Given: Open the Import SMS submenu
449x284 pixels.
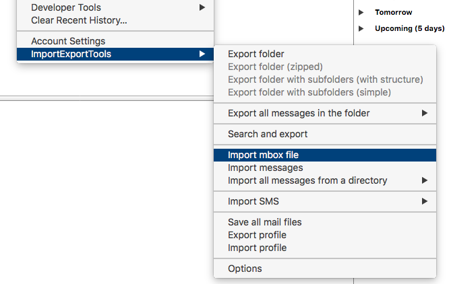Looking at the screenshot, I should (253, 201).
